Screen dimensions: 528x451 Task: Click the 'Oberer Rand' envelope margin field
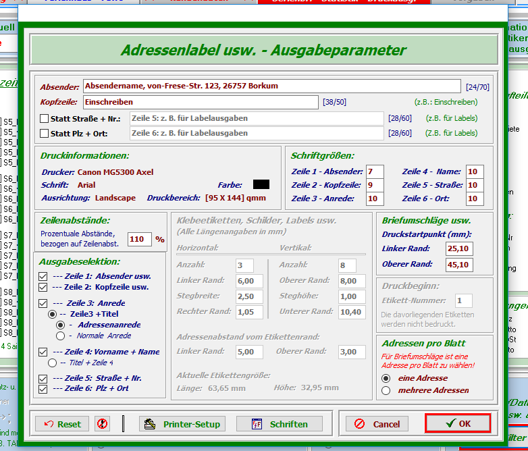pos(459,265)
